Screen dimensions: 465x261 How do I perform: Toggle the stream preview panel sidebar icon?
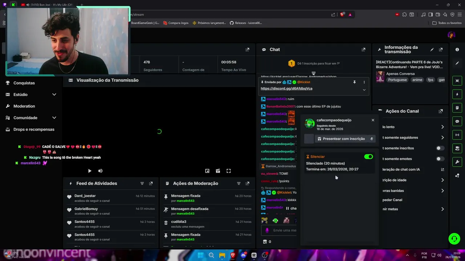click(457, 81)
